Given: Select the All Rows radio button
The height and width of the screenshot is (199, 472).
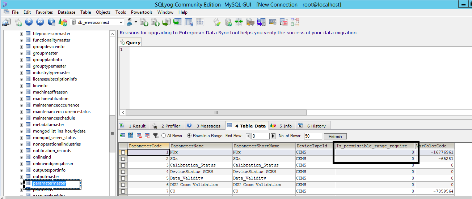Looking at the screenshot, I should tap(164, 136).
